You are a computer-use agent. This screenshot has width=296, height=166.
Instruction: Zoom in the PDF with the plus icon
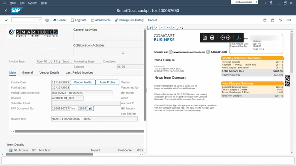pyautogui.click(x=228, y=38)
